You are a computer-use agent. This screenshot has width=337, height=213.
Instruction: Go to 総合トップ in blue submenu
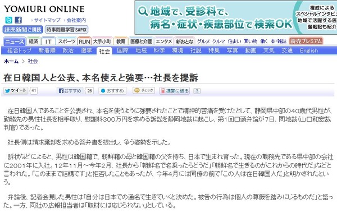[x=19, y=50]
